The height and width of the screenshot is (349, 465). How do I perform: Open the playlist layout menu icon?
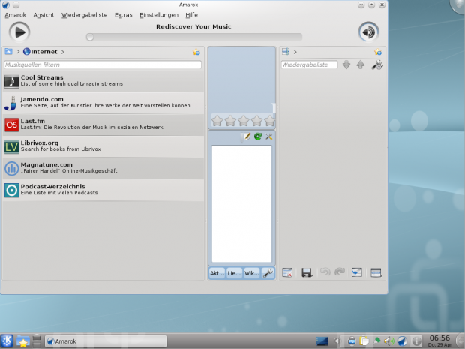pyautogui.click(x=376, y=272)
